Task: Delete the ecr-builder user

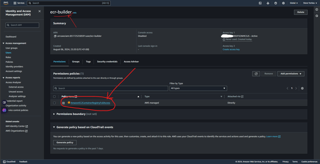Action: [301, 12]
